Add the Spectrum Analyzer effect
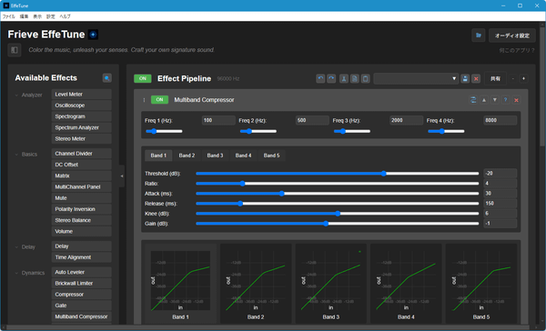 [82, 127]
